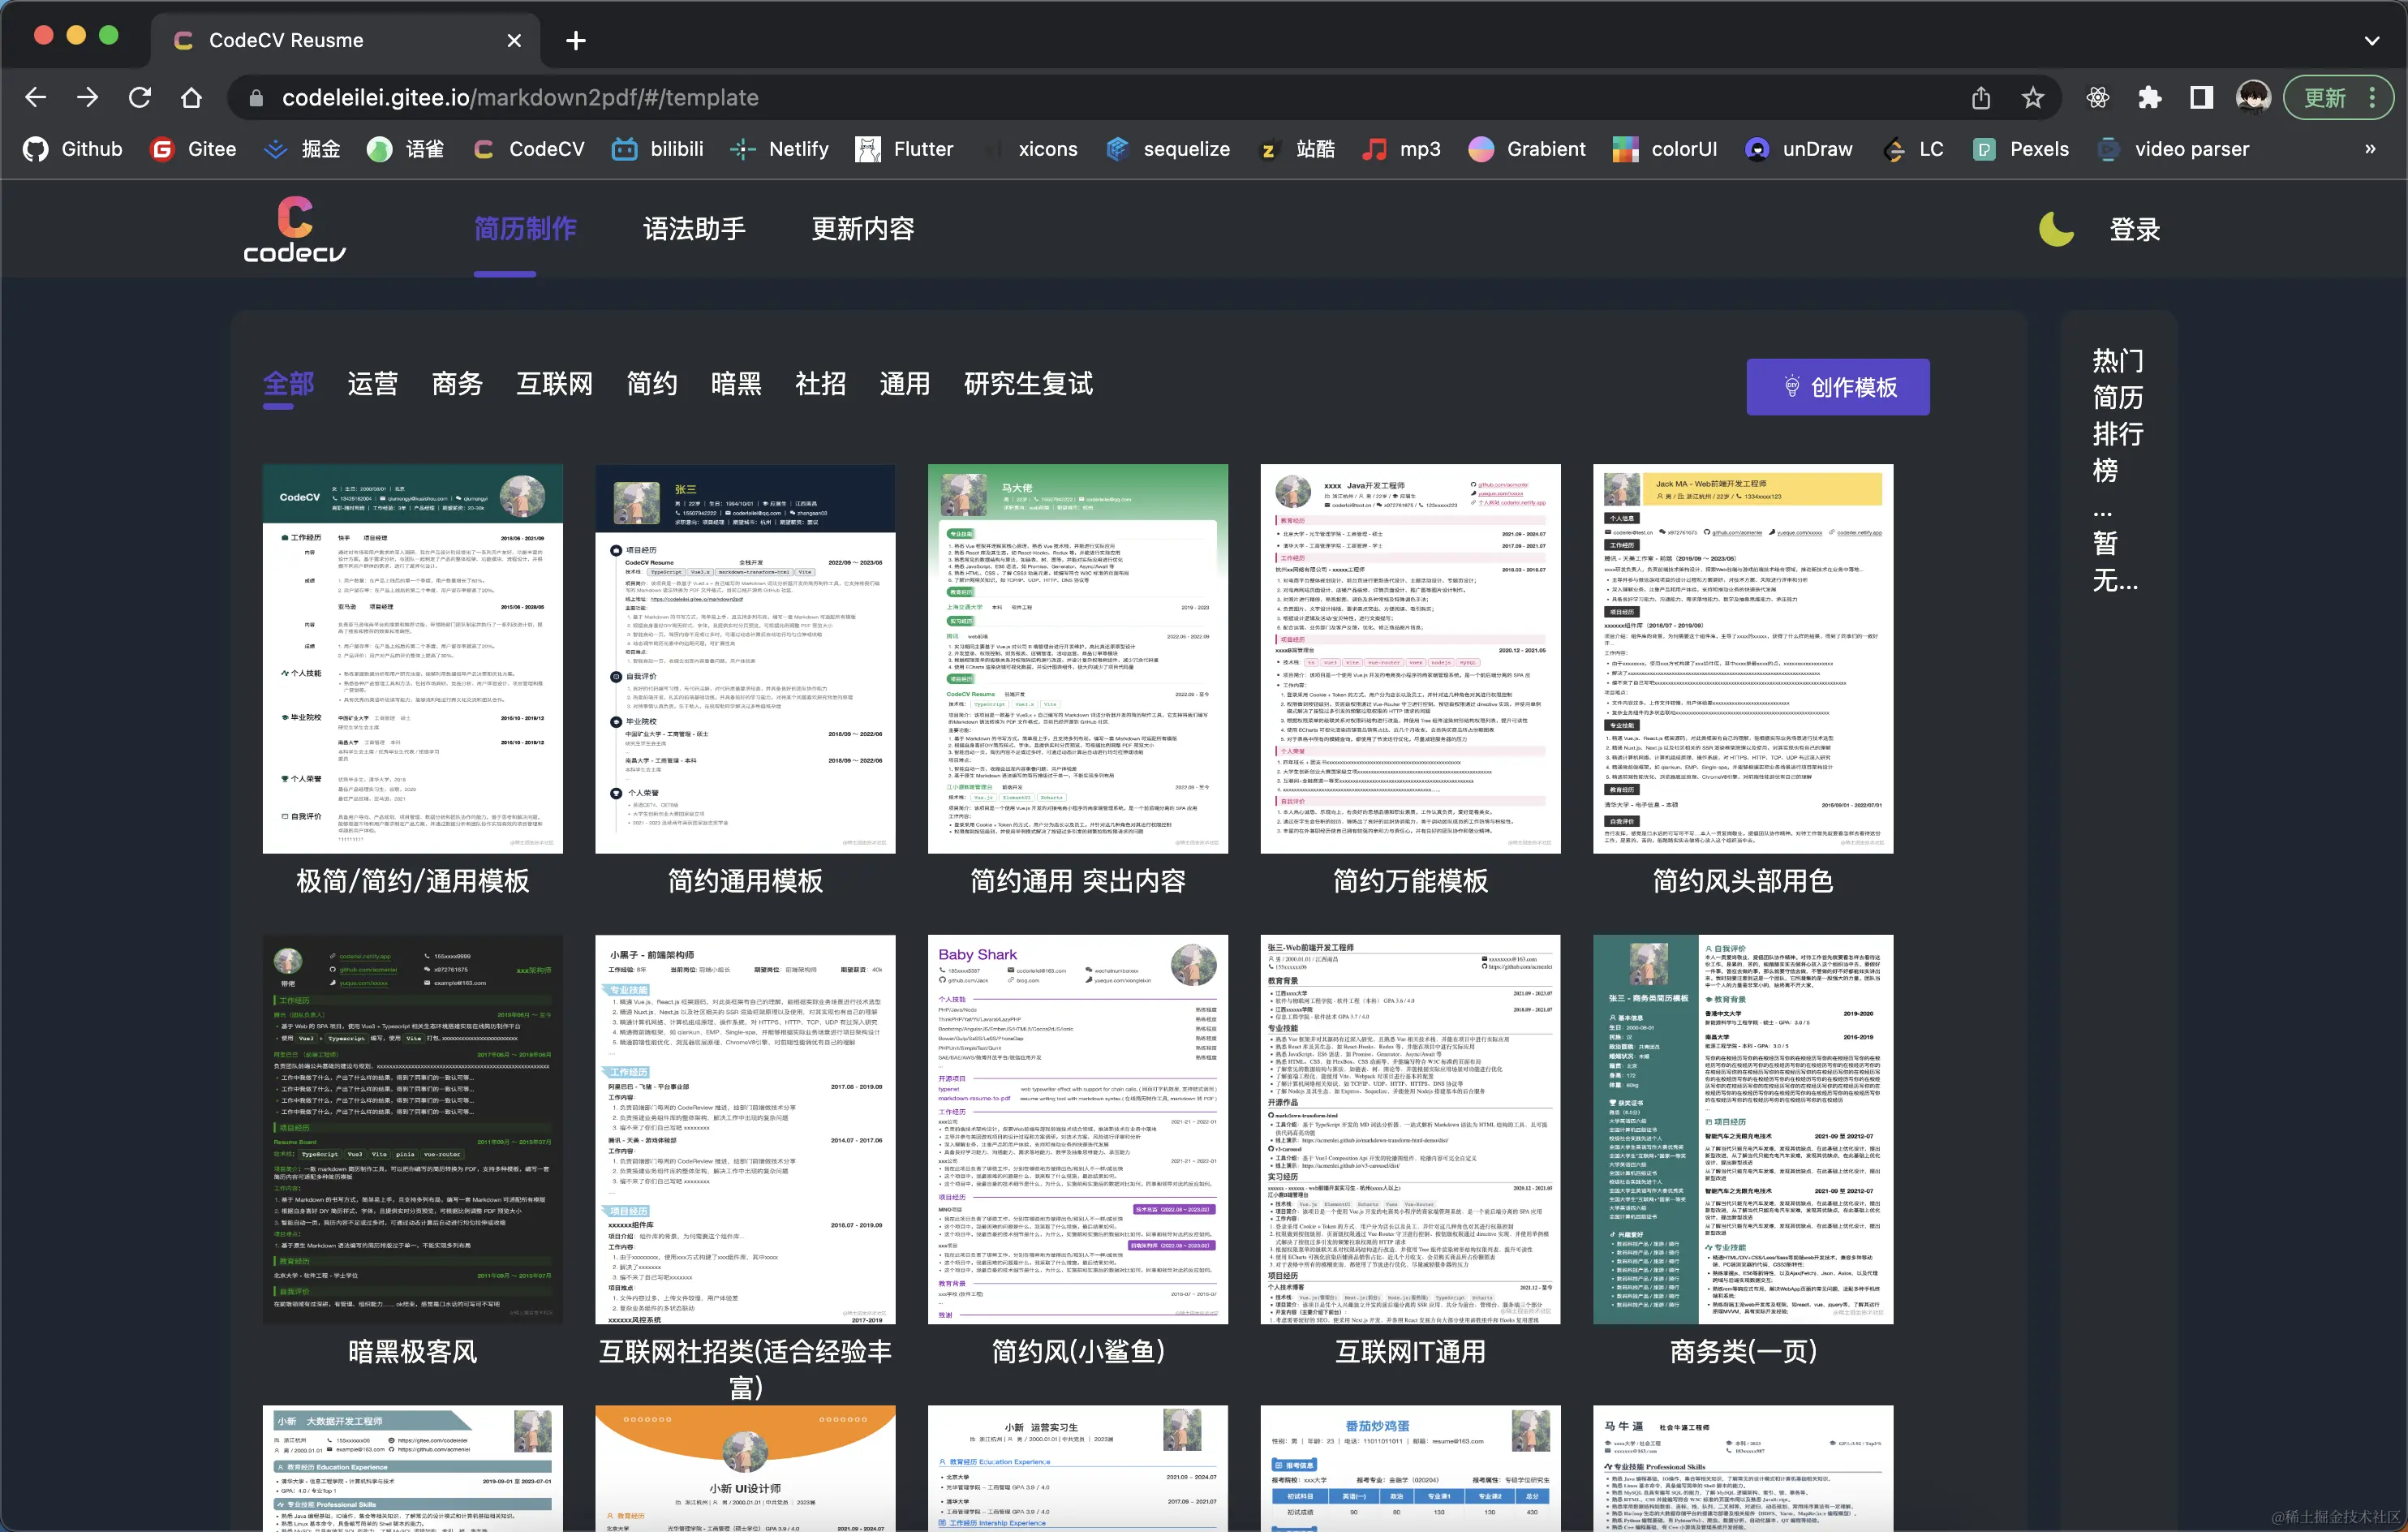Go to browser home page

coord(191,98)
